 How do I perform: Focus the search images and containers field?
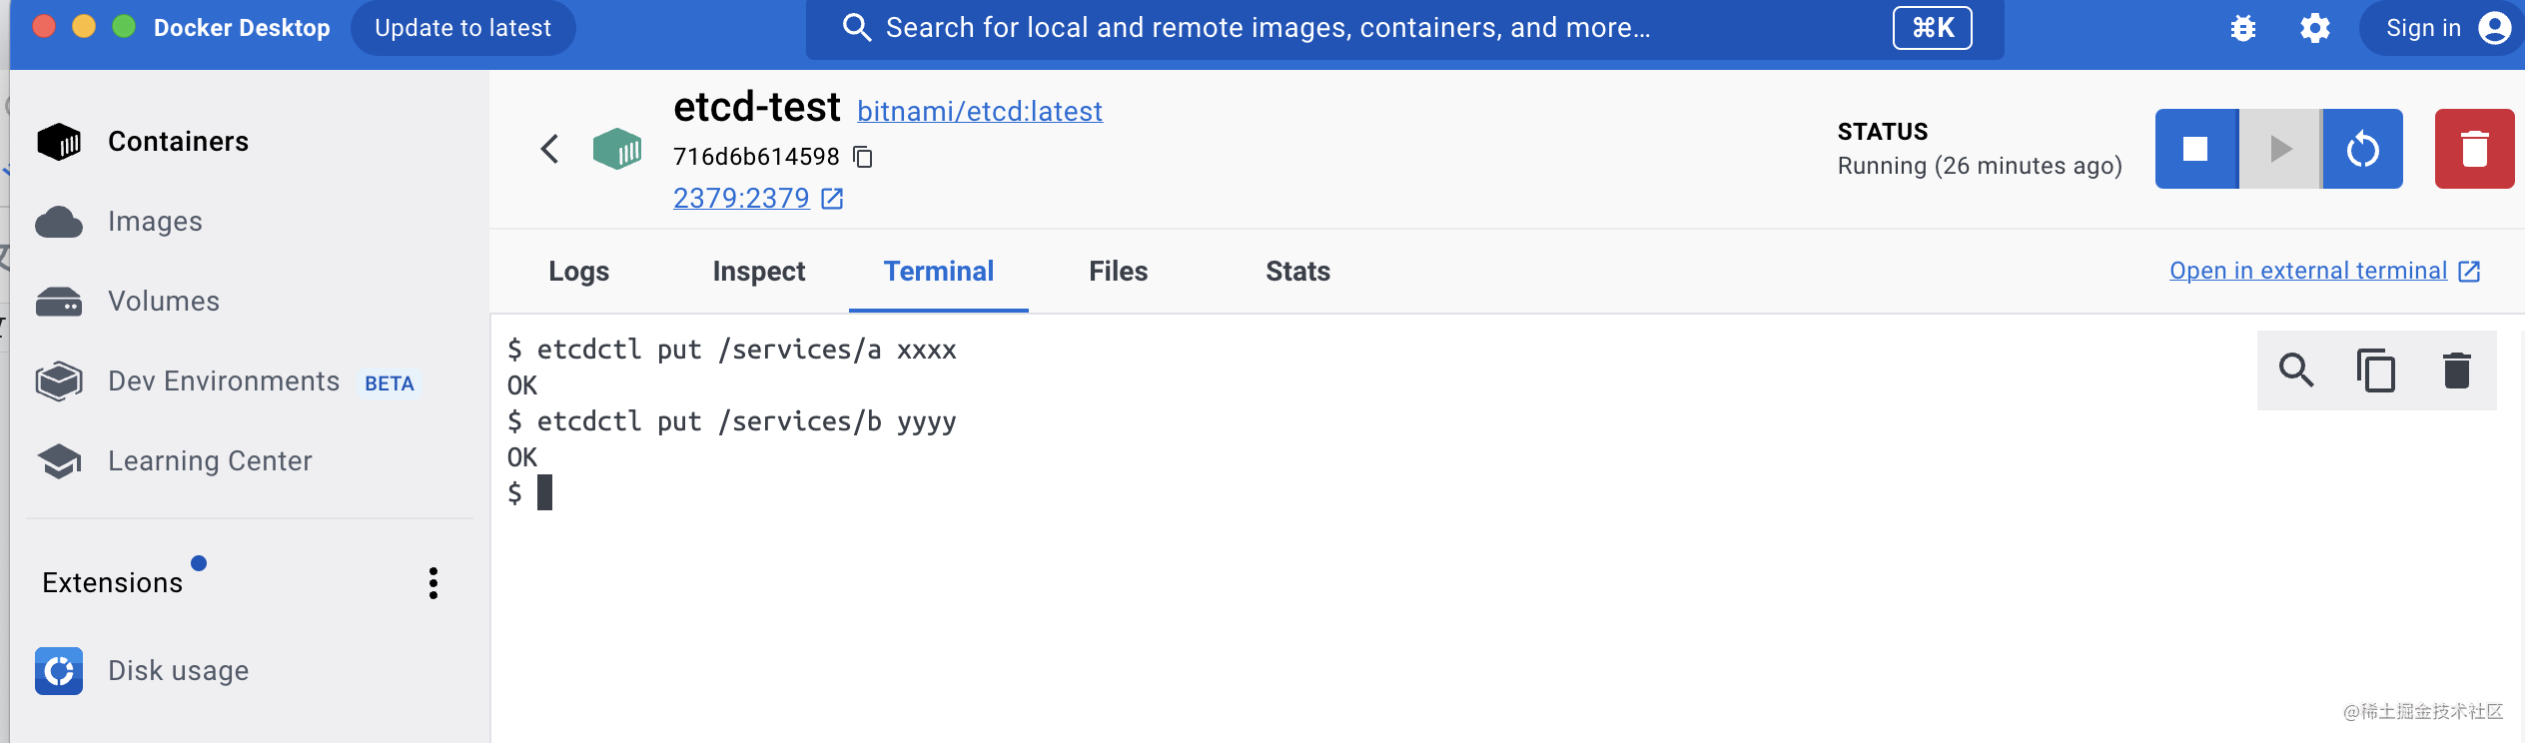1266,28
